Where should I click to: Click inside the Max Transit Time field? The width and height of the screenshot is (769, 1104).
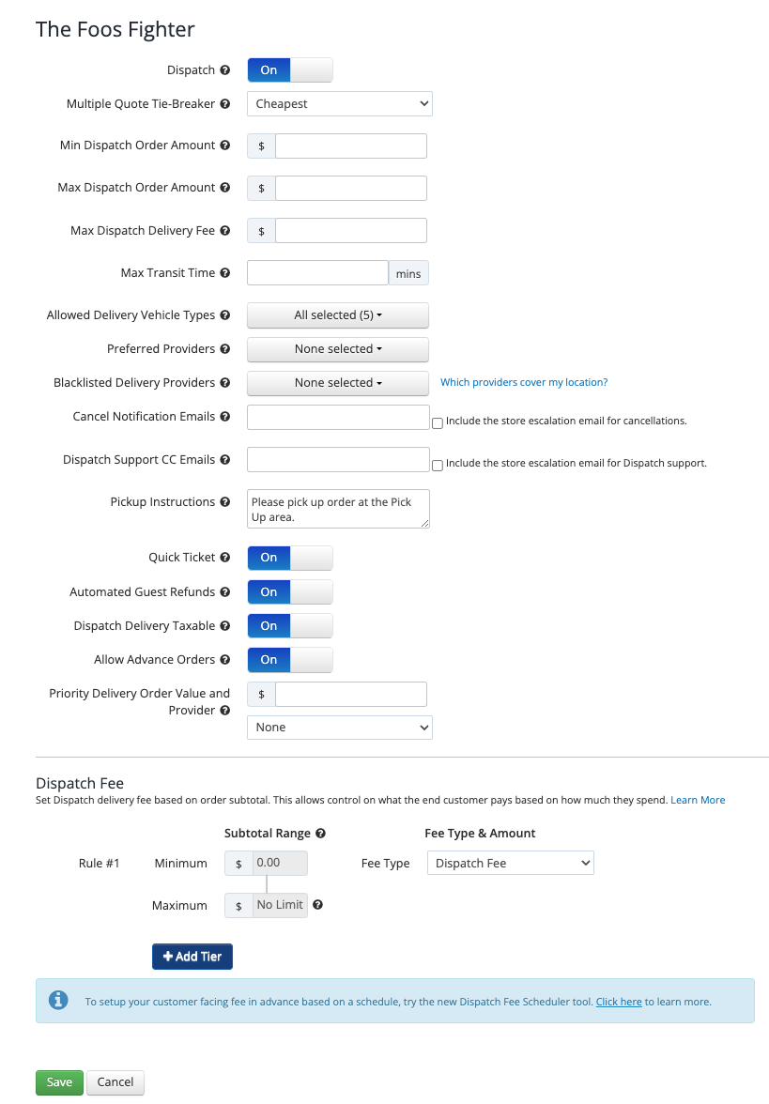[316, 272]
